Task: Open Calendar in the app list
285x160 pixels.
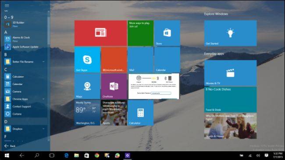Action: click(x=25, y=84)
